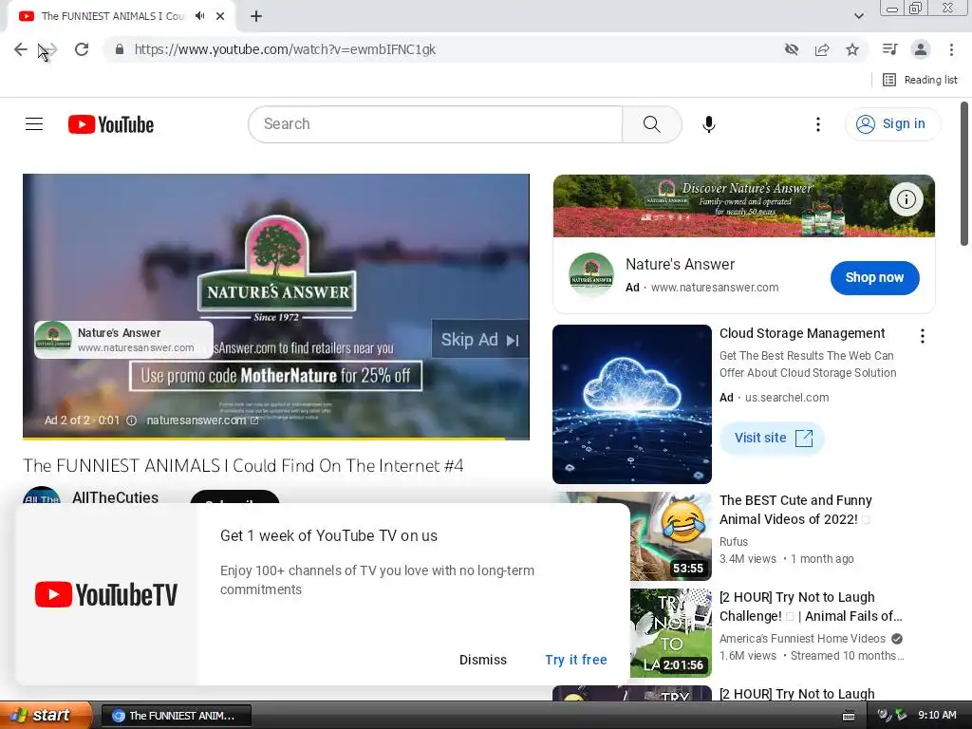Click the crossed-out eye tracking icon
Image resolution: width=972 pixels, height=729 pixels.
[791, 49]
